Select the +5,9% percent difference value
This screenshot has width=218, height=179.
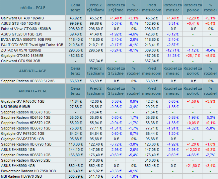(x=210, y=56)
